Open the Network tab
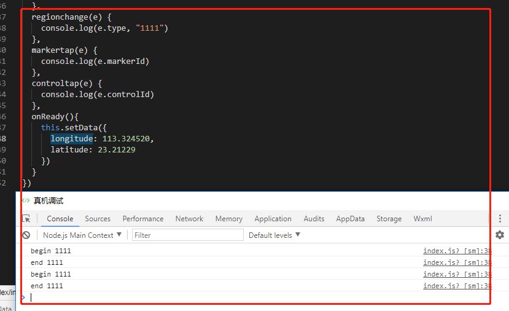This screenshot has height=311, width=509. coord(189,219)
